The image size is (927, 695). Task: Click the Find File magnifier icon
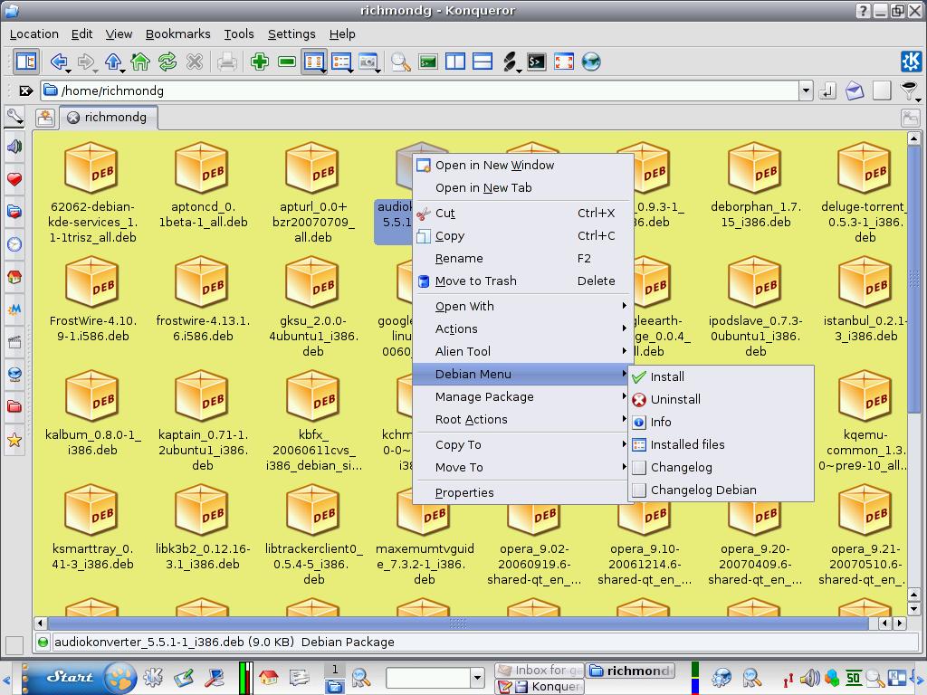400,62
